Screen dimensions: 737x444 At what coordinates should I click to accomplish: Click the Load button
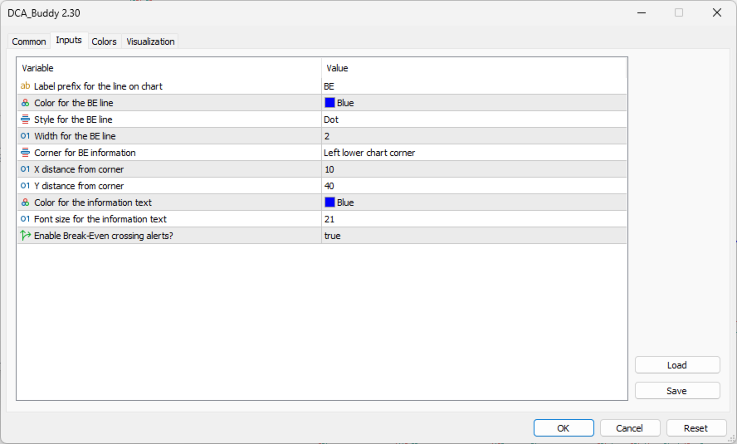pyautogui.click(x=676, y=365)
